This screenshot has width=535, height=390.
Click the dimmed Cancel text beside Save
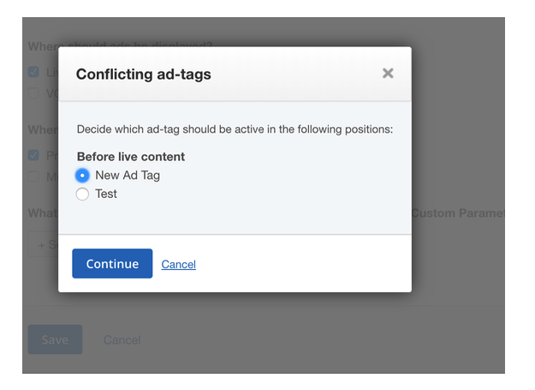(x=122, y=339)
